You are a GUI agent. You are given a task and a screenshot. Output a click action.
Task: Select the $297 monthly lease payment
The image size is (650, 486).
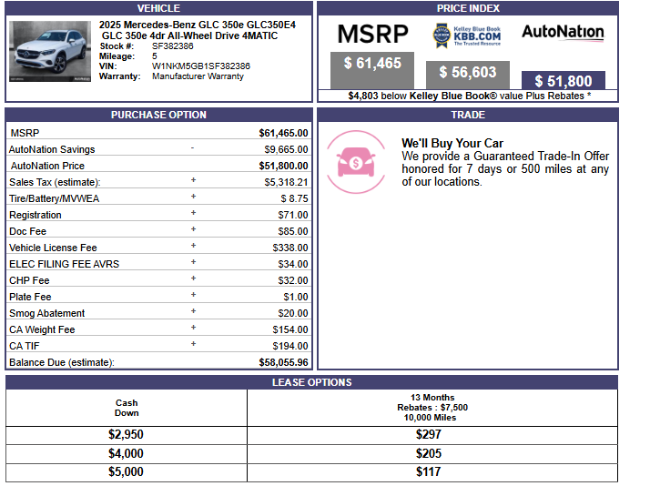pos(429,435)
